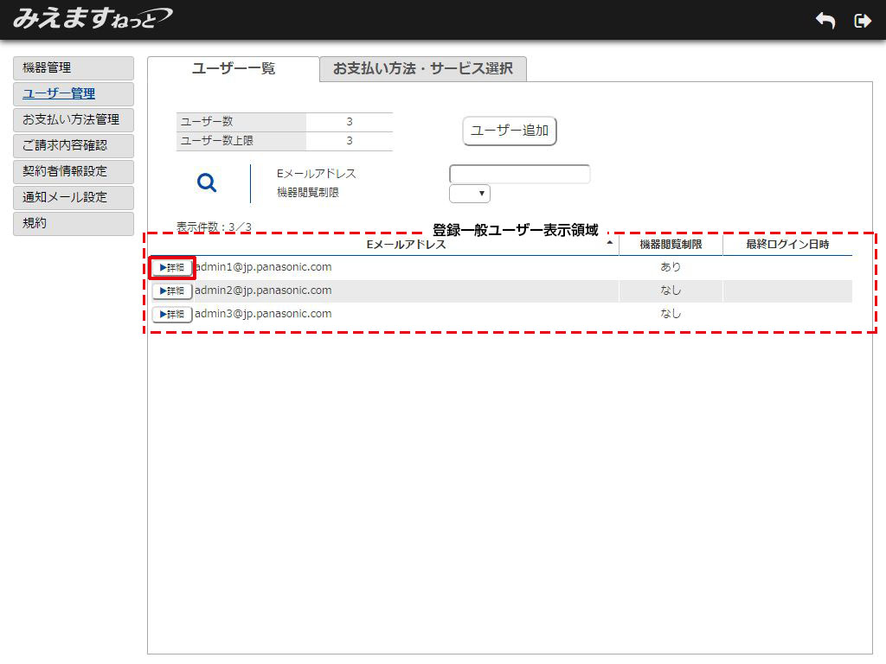
Task: Toggle sort arrow in Eメールアドレス column header
Action: coord(610,245)
